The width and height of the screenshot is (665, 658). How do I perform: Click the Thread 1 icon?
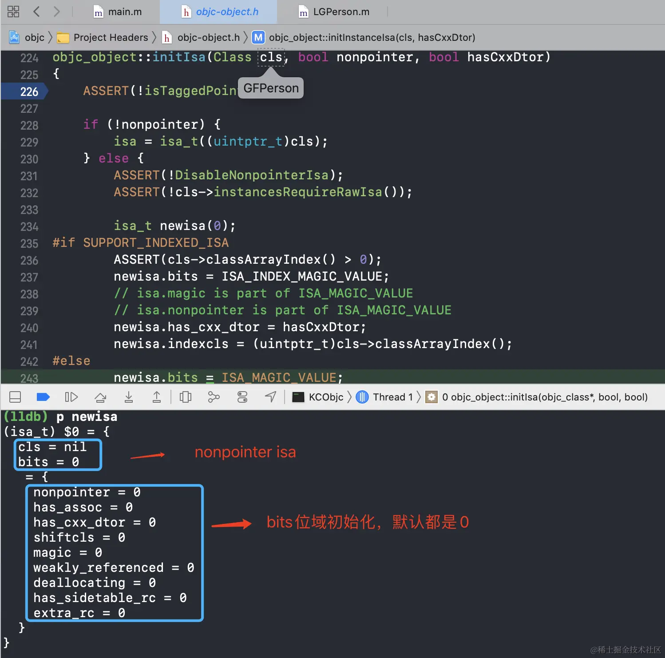[x=362, y=397]
